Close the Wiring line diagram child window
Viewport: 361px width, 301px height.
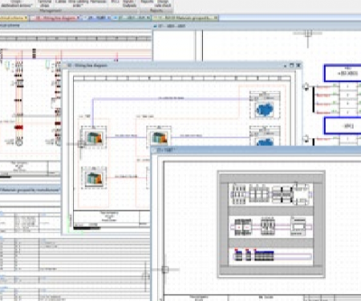coord(298,65)
